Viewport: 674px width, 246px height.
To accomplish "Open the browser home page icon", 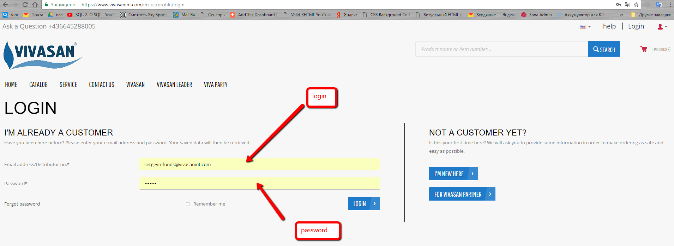I will click(35, 5).
